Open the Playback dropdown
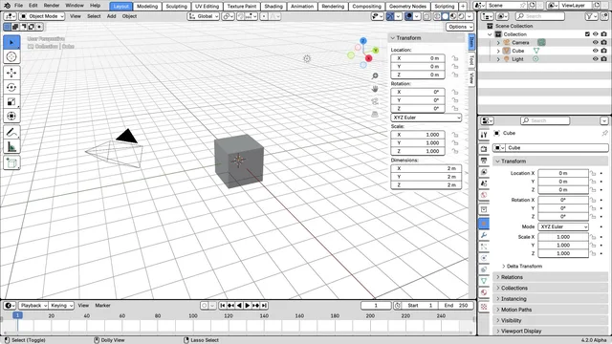This screenshot has height=344, width=612. click(33, 306)
